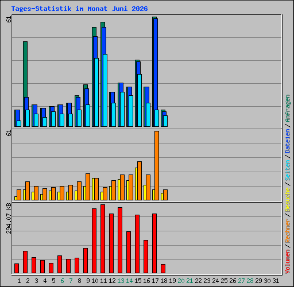
Task: Click the red Volumen bar for day 2
Action: point(25,262)
